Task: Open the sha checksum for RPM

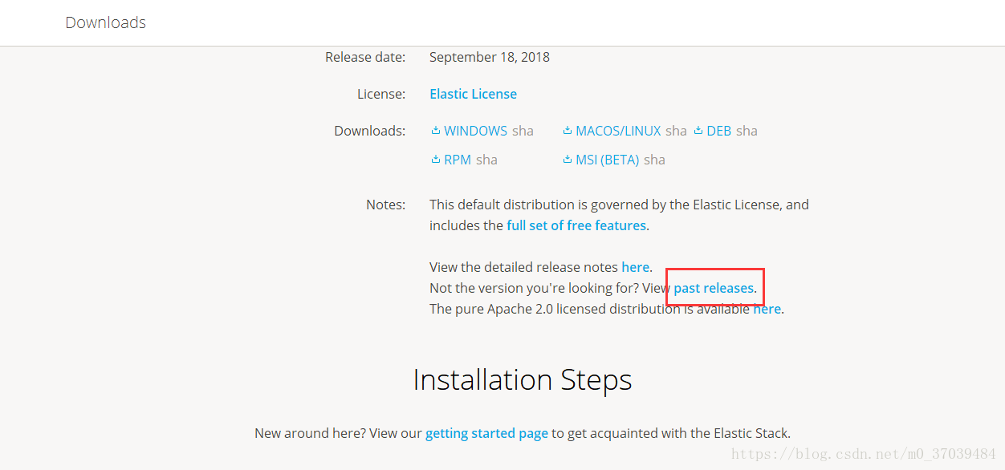Action: [487, 160]
